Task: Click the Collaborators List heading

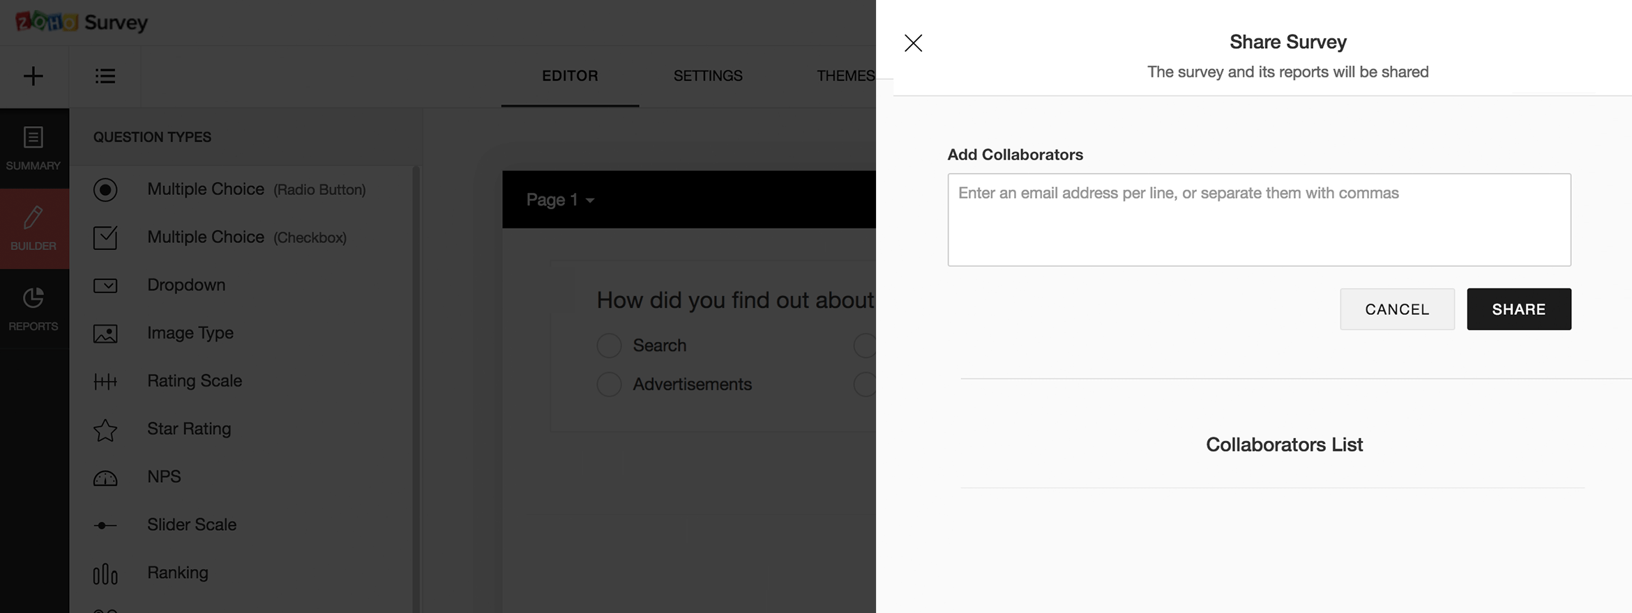Action: tap(1284, 444)
